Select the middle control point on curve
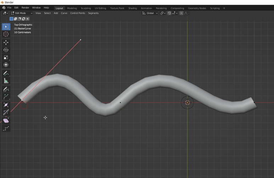 pyautogui.click(x=120, y=102)
